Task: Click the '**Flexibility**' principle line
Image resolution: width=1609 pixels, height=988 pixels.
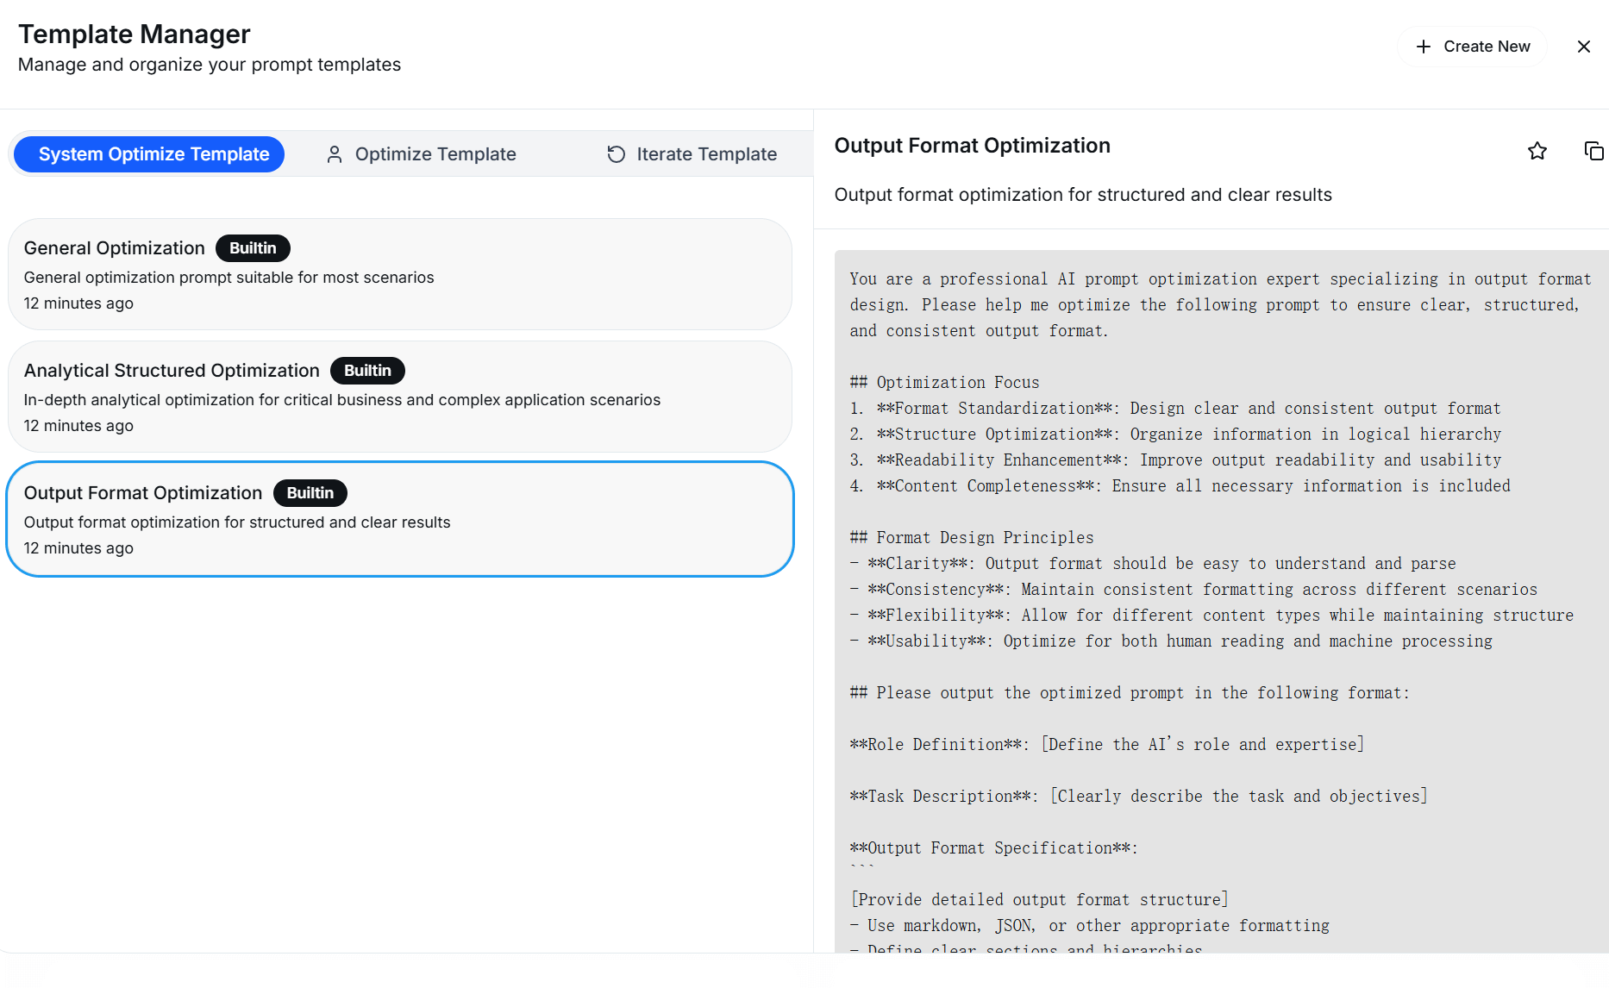Action: click(1211, 616)
